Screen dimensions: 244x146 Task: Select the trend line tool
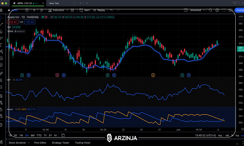pyautogui.click(x=1, y=25)
